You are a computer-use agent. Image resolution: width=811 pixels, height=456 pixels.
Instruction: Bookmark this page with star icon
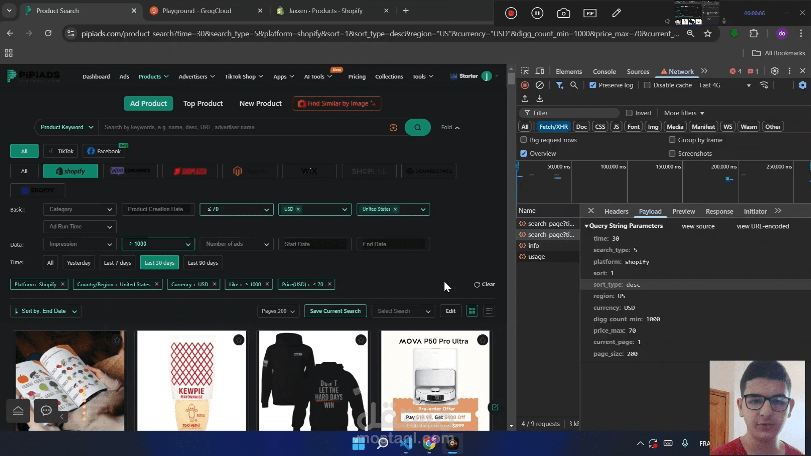pyautogui.click(x=708, y=33)
